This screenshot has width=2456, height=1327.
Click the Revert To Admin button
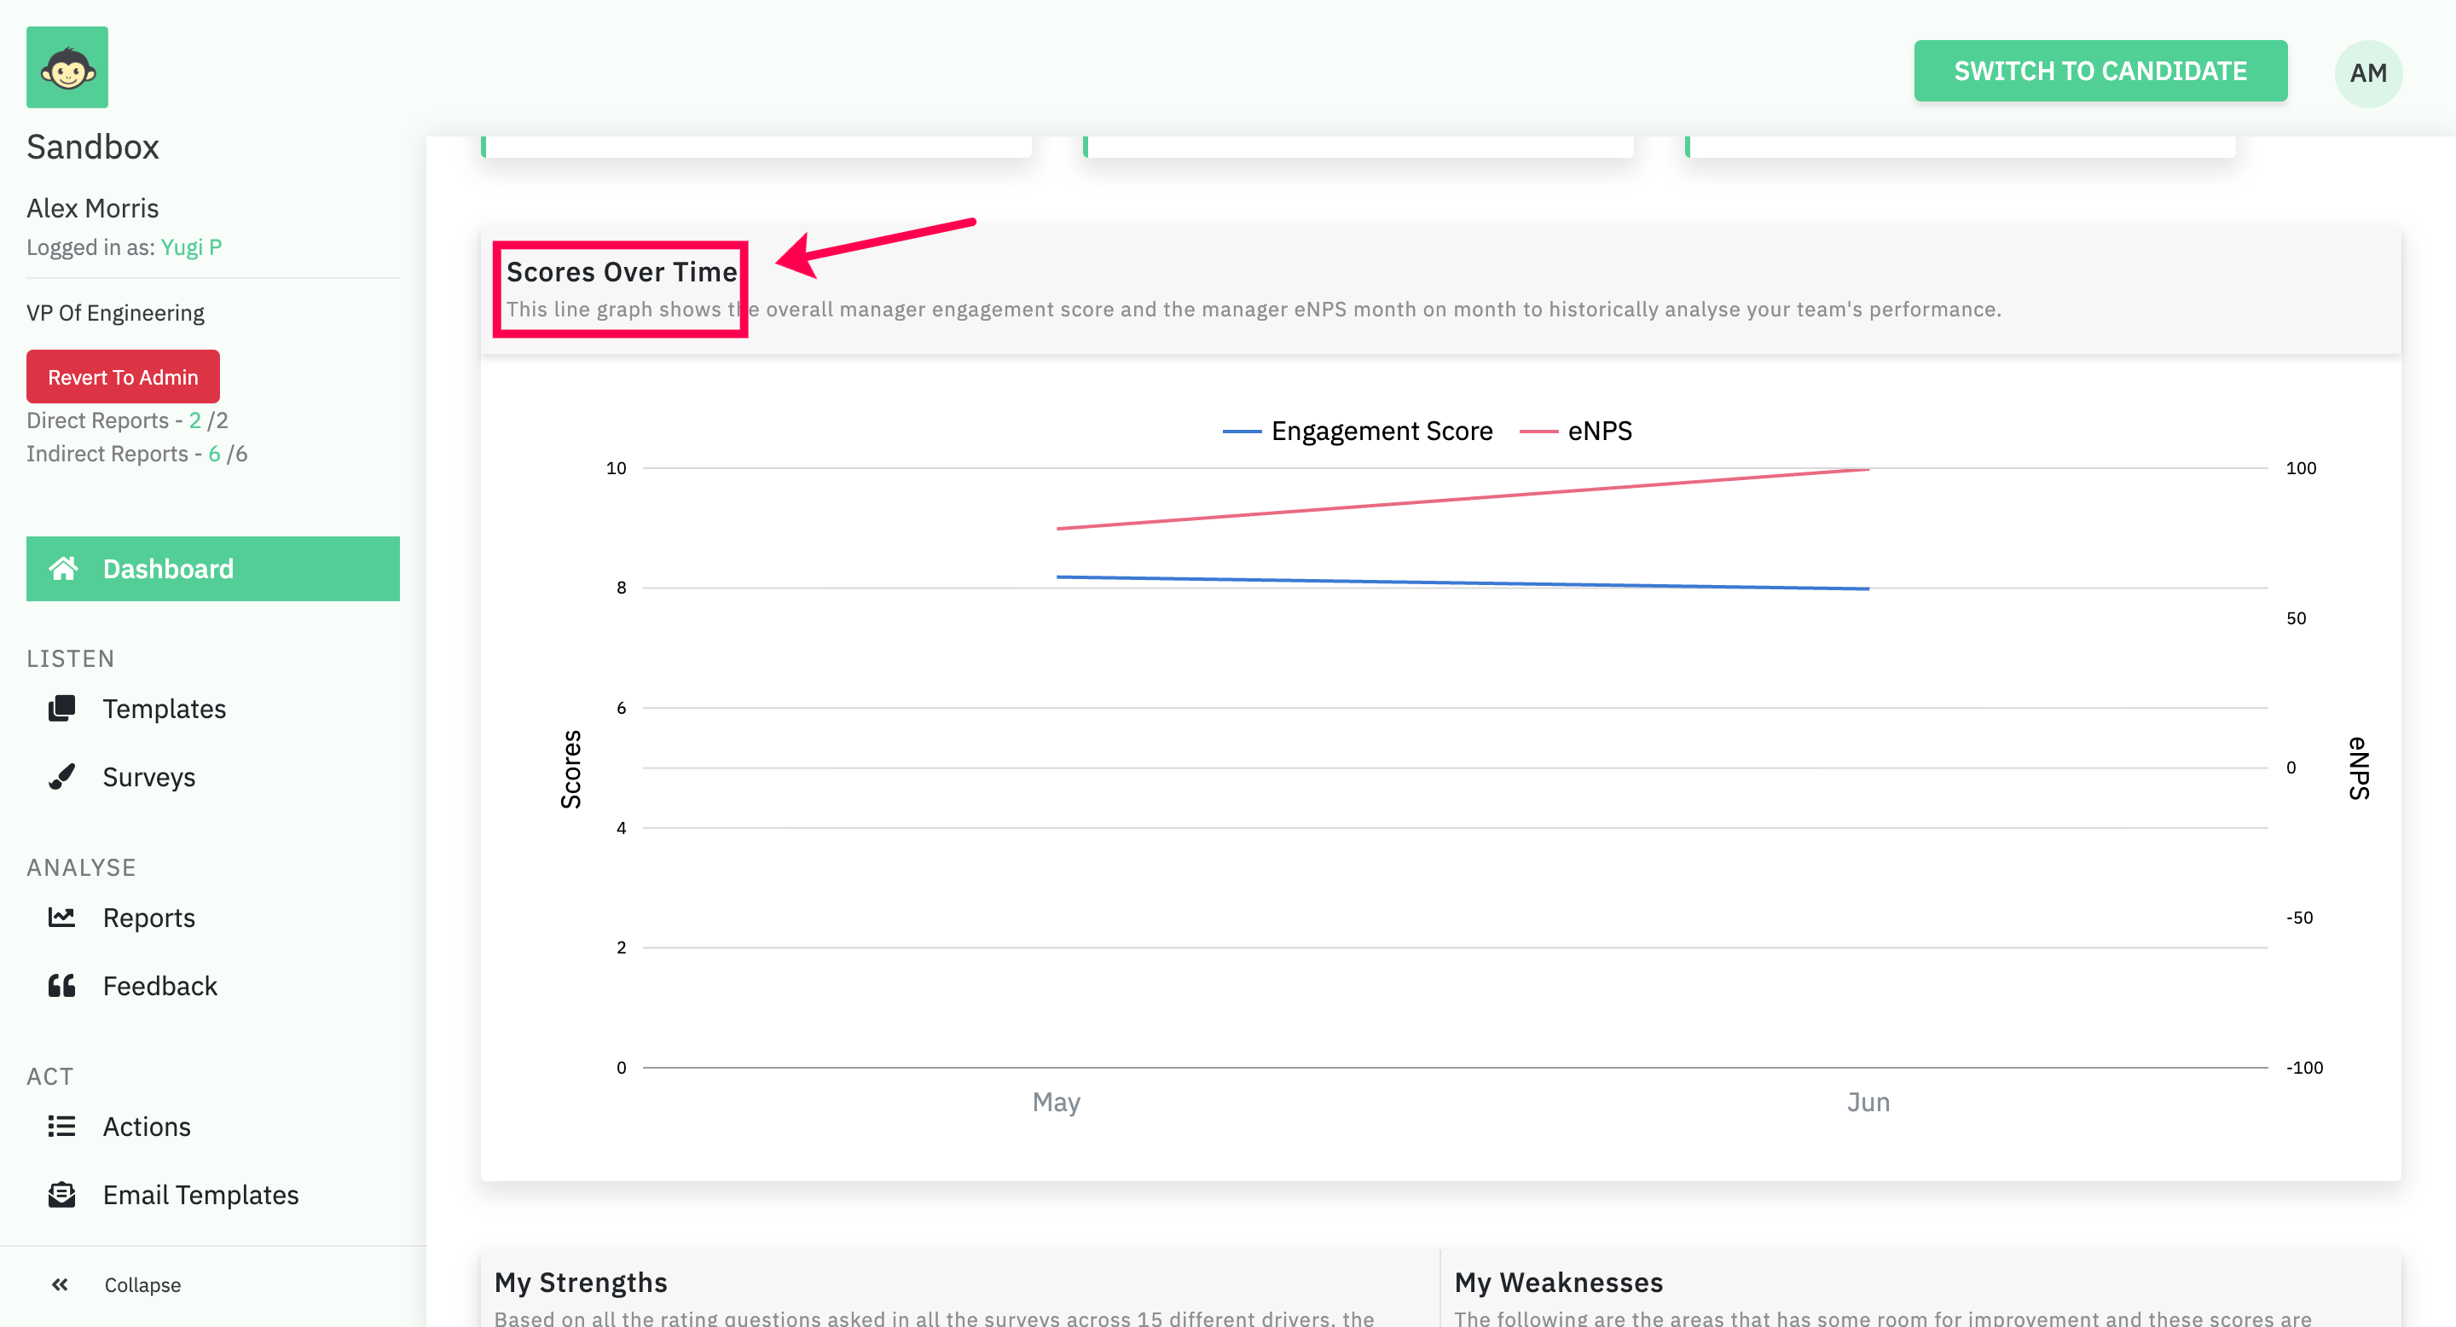[x=123, y=377]
